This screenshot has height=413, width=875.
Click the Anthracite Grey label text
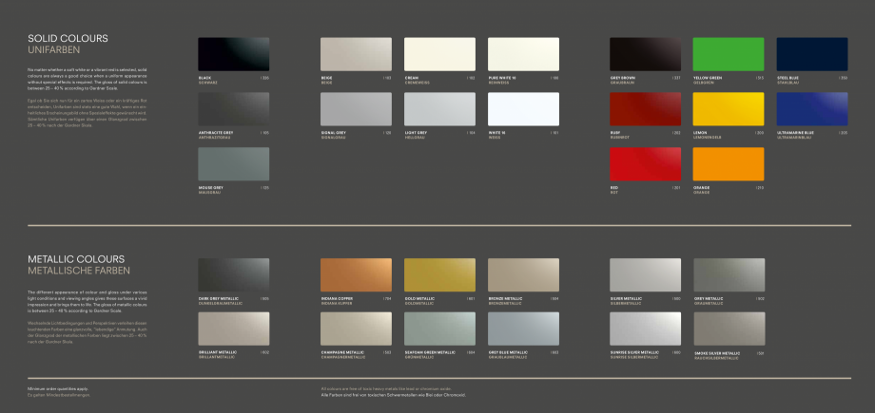216,132
